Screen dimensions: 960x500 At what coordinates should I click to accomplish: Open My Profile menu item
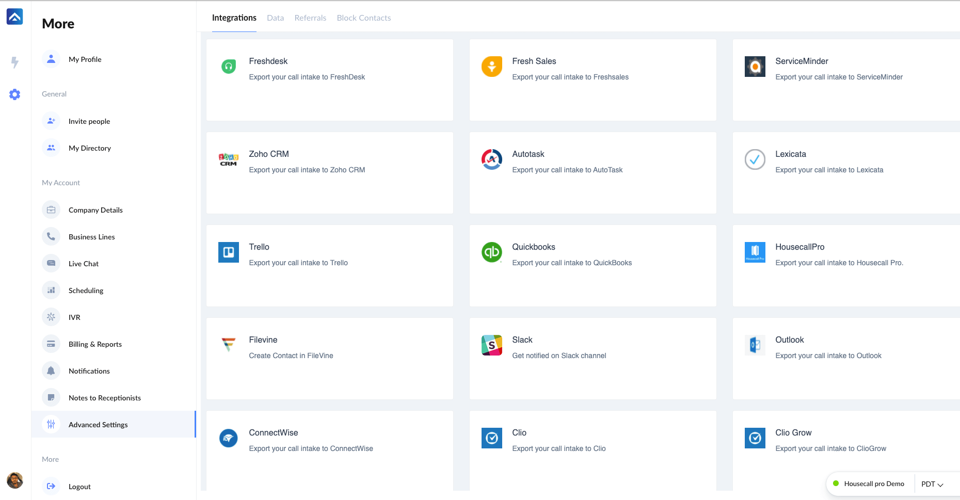pos(85,59)
